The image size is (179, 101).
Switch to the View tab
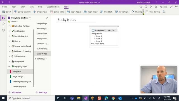tap(32, 7)
